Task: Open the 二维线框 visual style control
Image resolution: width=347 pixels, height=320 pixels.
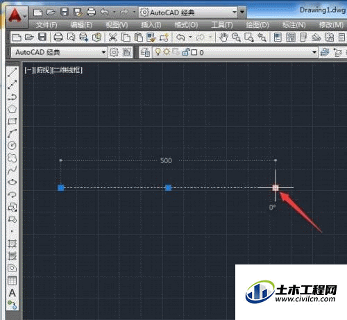Action: 67,70
